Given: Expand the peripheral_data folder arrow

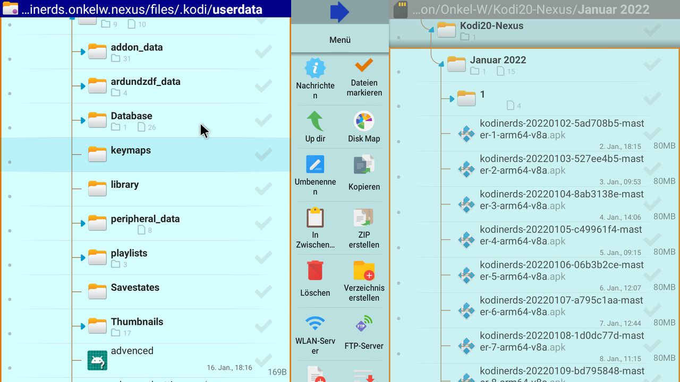Looking at the screenshot, I should coord(83,223).
